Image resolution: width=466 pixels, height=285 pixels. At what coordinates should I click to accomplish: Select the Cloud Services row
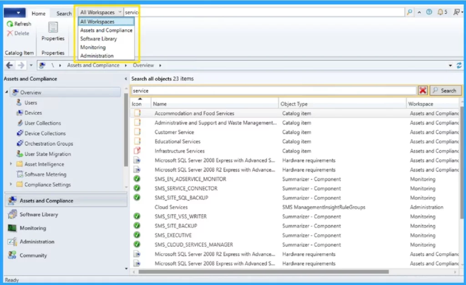[295, 207]
